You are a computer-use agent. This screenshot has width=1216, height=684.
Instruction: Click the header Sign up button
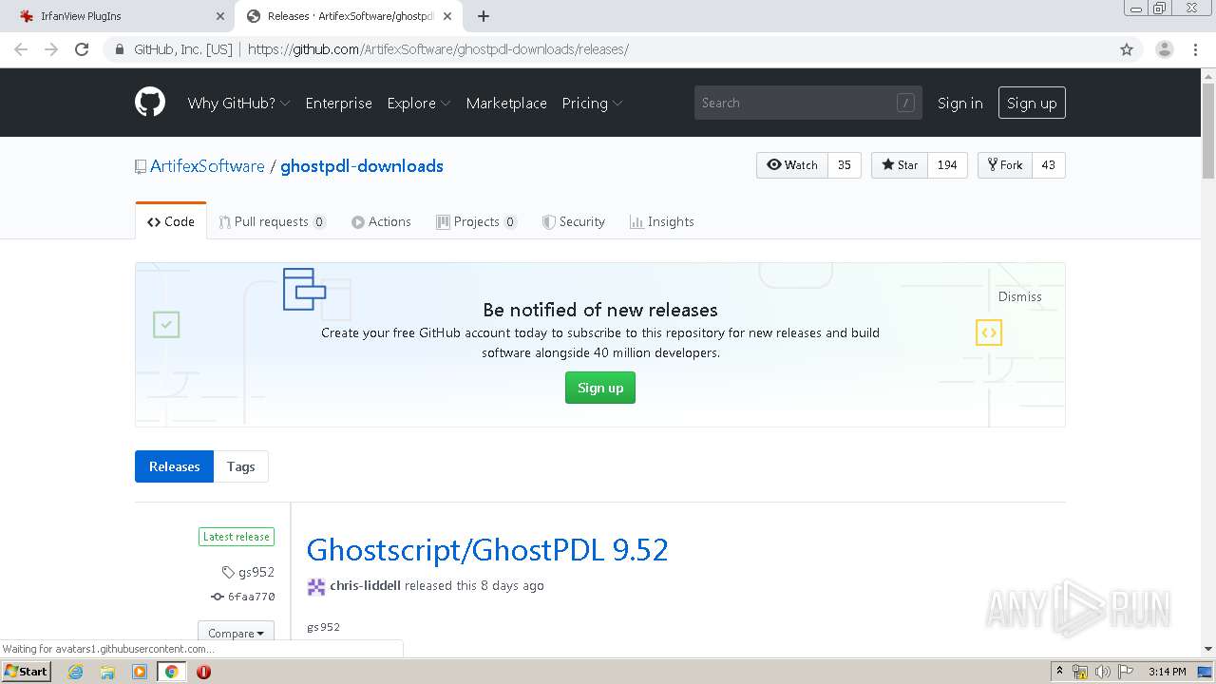(1032, 103)
